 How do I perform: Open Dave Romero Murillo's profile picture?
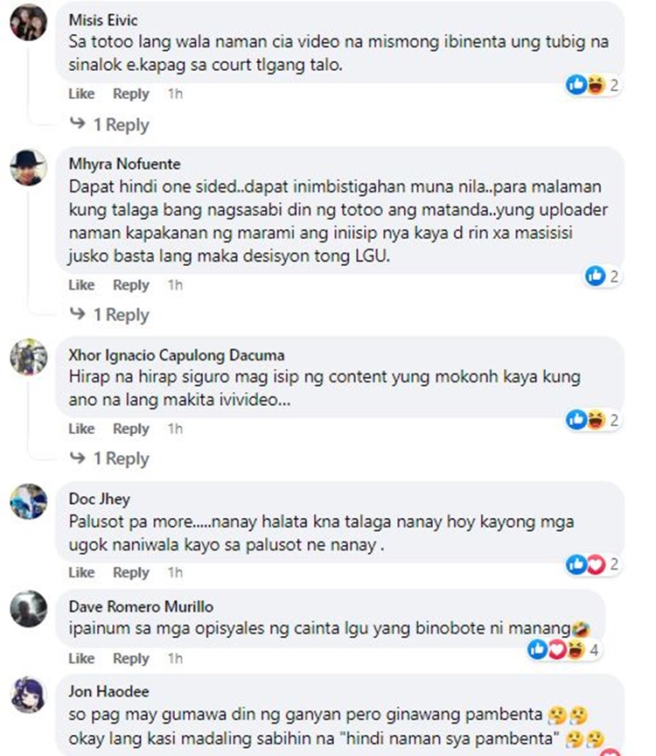(29, 608)
